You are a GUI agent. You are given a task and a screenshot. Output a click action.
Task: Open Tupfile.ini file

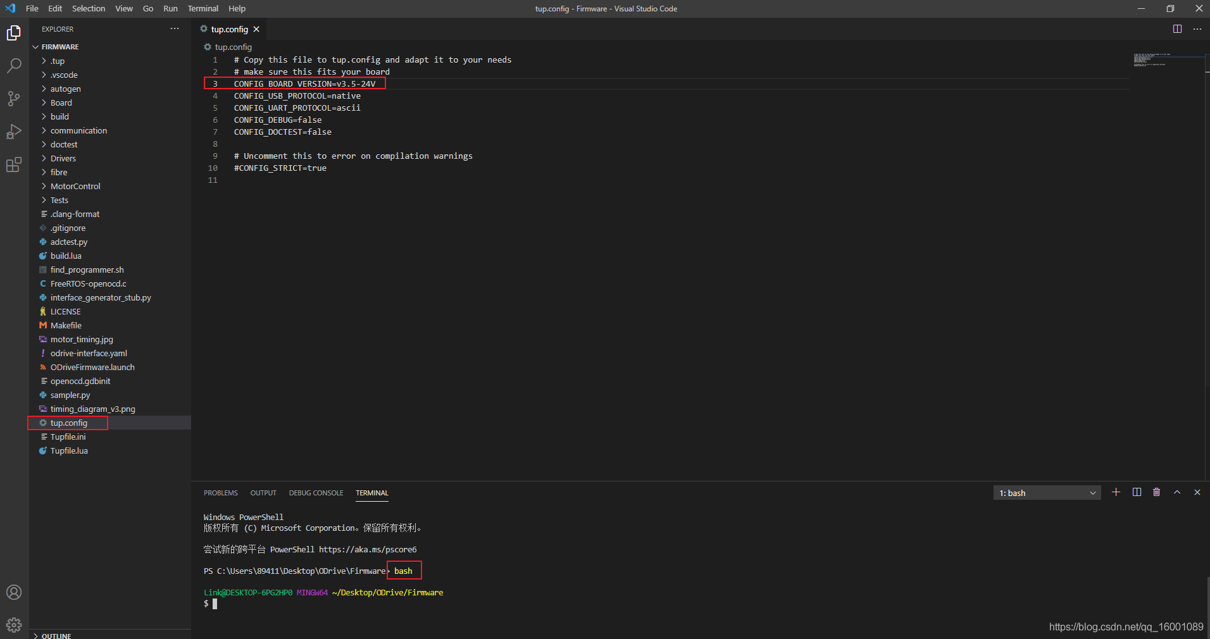click(68, 437)
